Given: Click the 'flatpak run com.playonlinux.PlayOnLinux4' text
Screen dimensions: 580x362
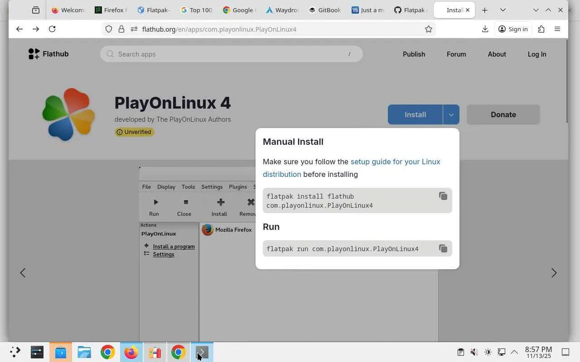Looking at the screenshot, I should [x=343, y=249].
